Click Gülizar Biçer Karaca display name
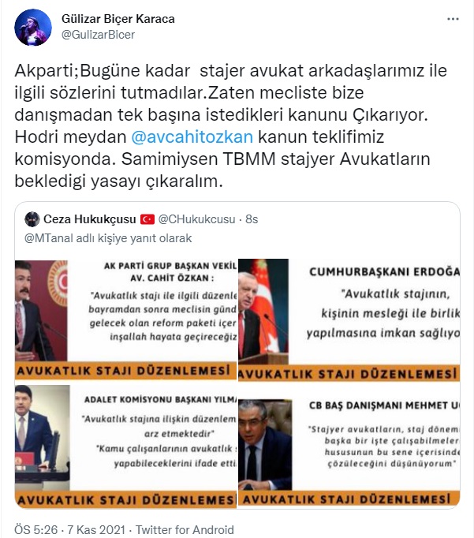 [x=118, y=18]
